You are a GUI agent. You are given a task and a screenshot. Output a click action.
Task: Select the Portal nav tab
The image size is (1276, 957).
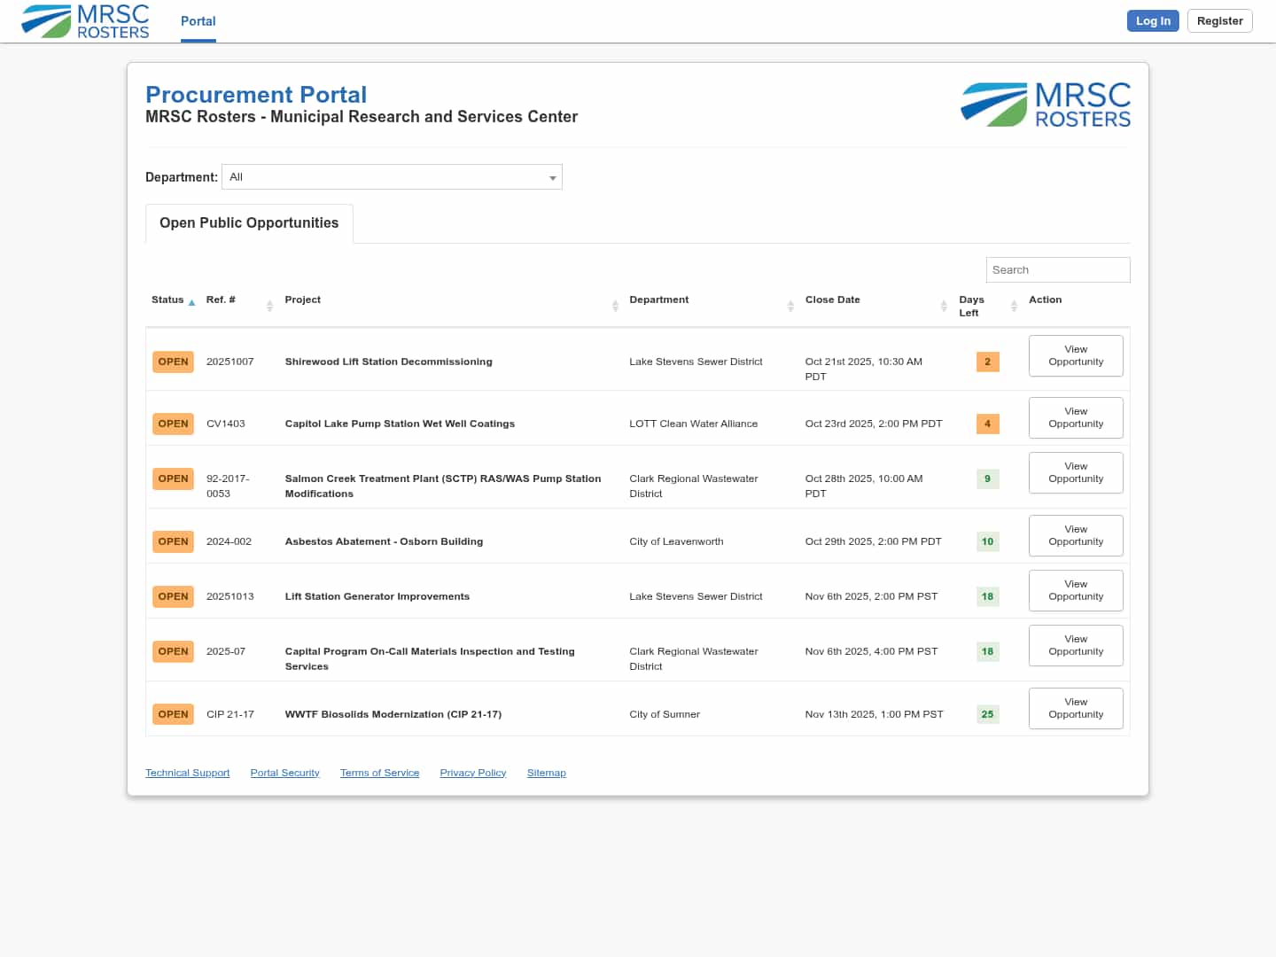point(198,21)
